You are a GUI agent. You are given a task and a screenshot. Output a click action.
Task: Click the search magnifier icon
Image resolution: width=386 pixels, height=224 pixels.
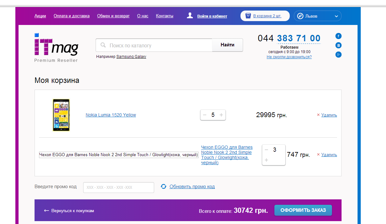point(103,45)
